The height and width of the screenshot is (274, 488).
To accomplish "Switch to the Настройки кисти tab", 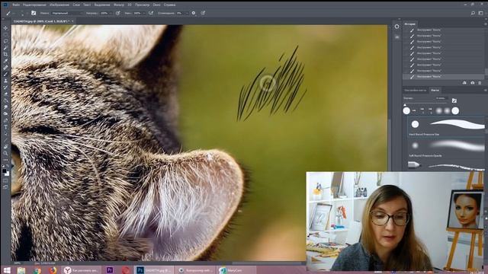I will tap(416, 90).
